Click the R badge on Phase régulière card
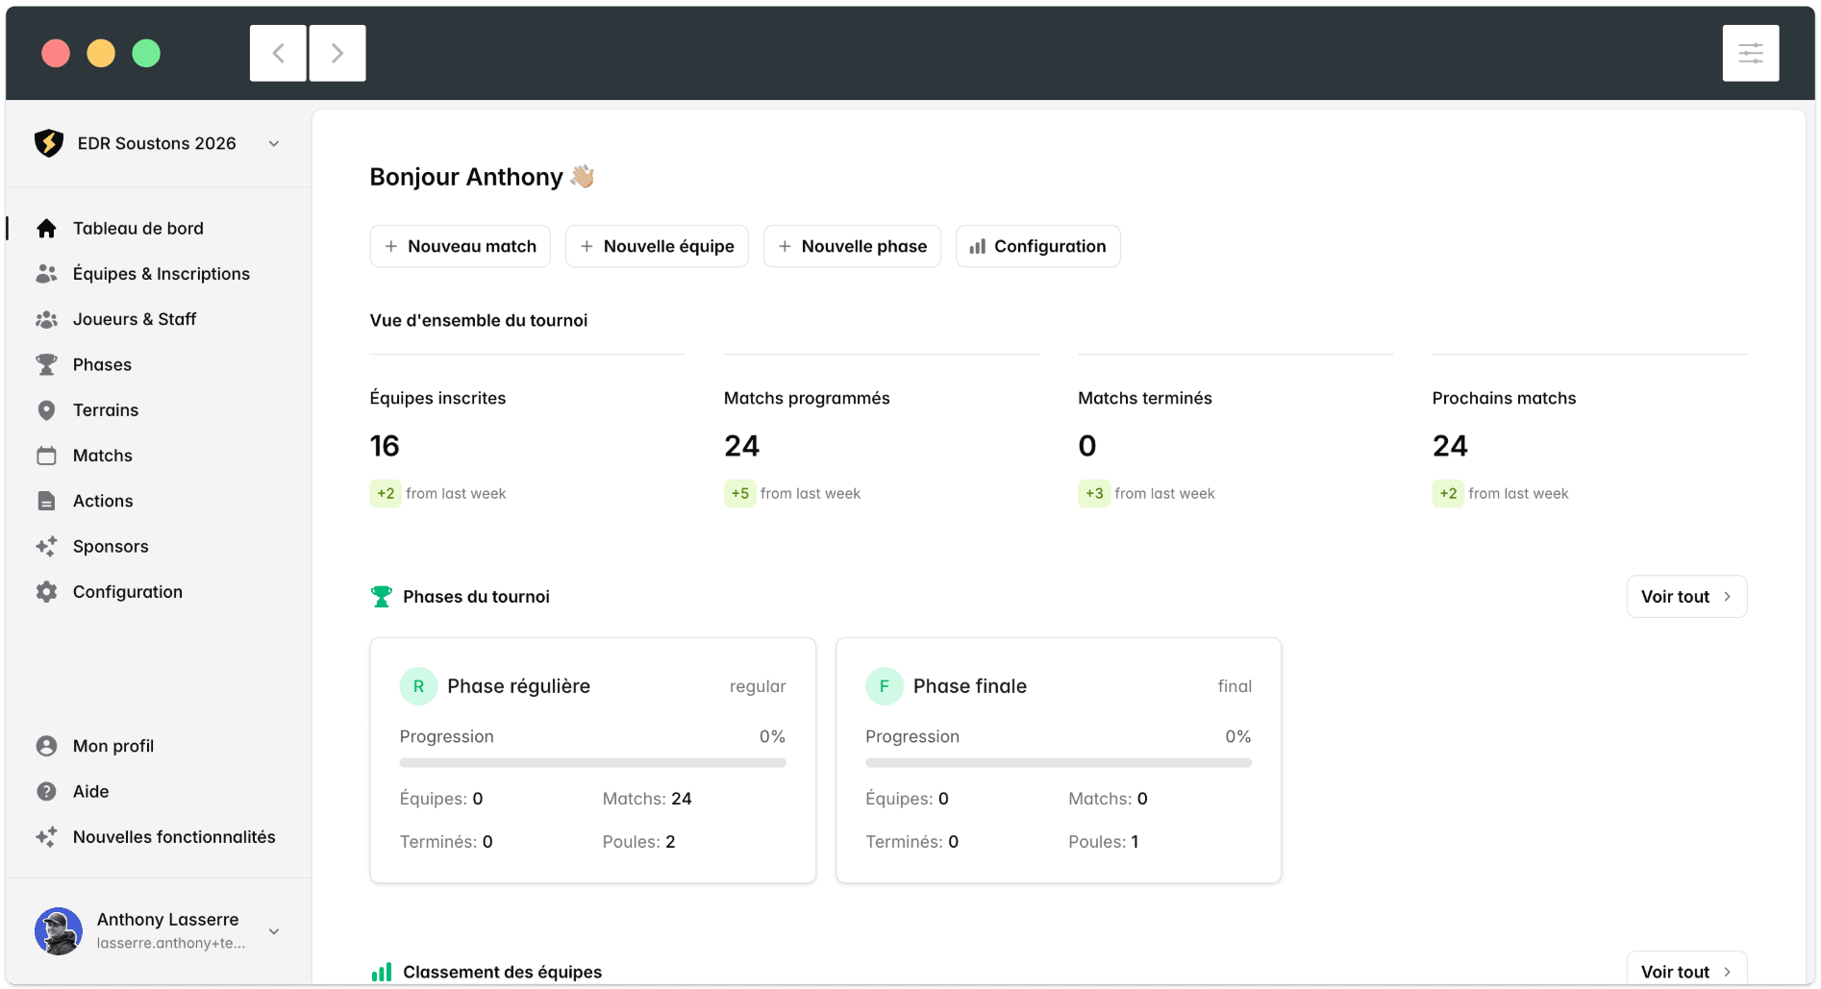This screenshot has height=989, width=1821. (418, 686)
